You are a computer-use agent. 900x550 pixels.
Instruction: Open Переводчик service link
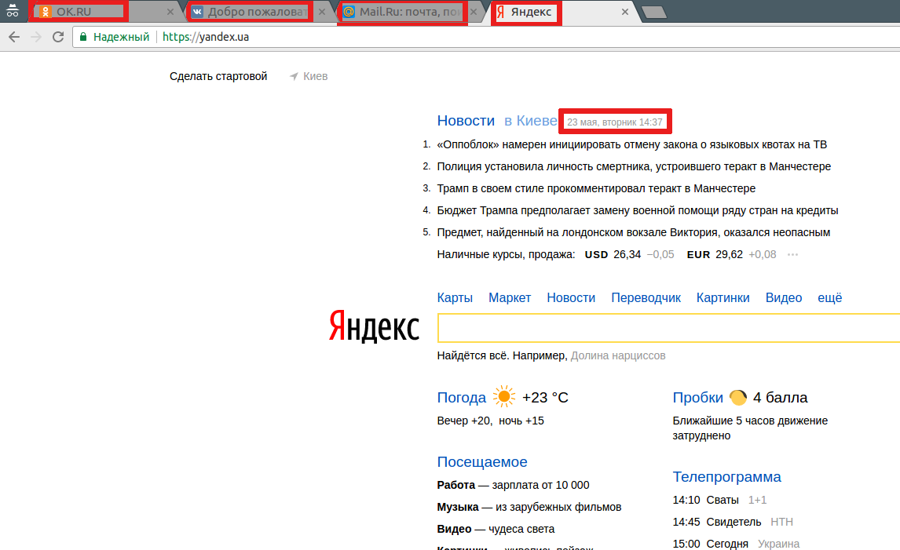(x=646, y=297)
